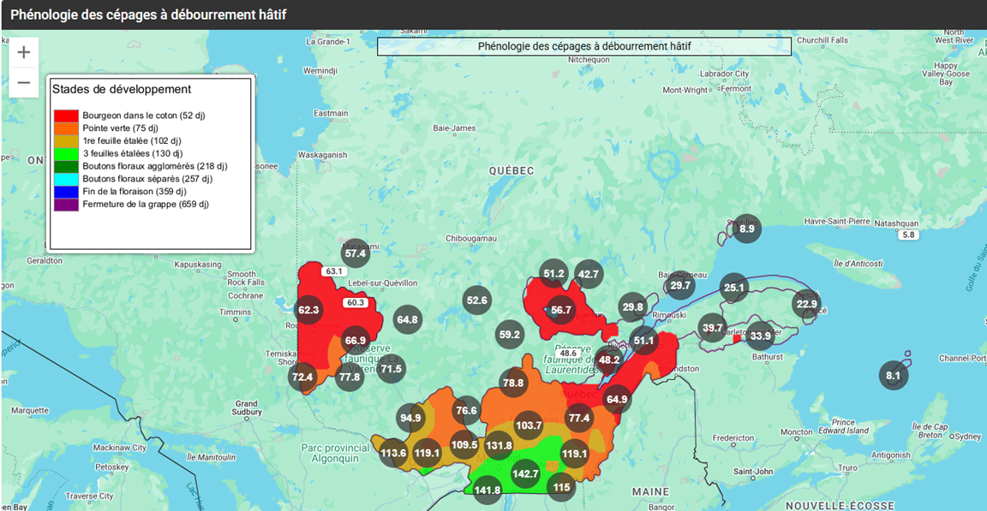
Task: Select the 22.9 marker near Gaspé
Action: (x=807, y=304)
